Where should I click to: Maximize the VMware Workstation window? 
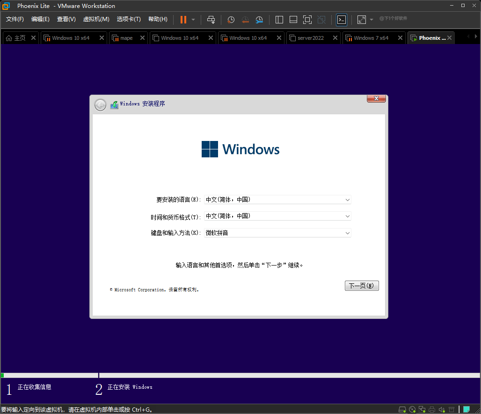463,6
